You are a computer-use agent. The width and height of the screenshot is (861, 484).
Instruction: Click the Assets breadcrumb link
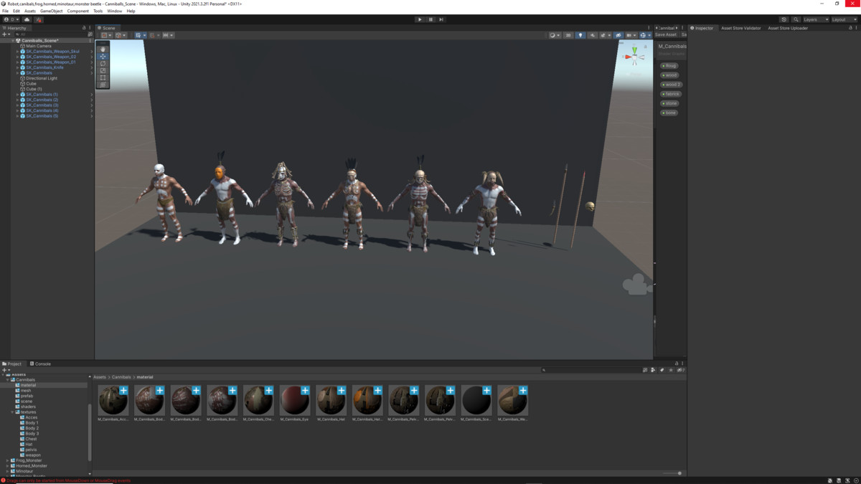[100, 377]
